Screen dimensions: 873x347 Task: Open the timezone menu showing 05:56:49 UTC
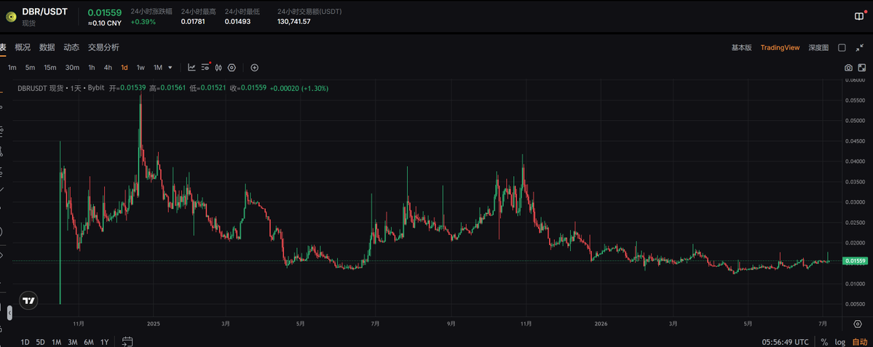[786, 342]
